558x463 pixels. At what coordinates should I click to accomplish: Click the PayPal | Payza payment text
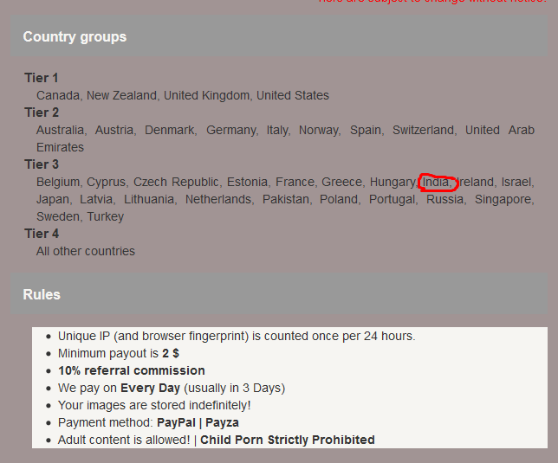(x=198, y=422)
